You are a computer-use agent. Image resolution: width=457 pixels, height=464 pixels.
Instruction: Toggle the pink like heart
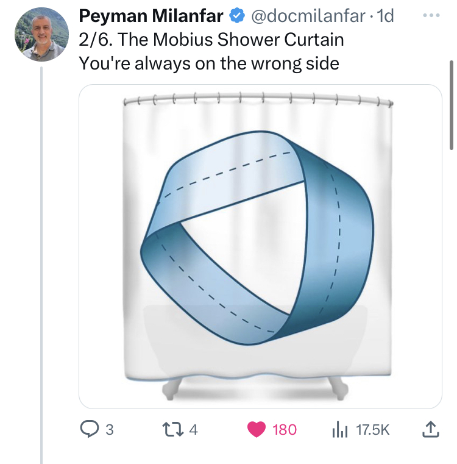point(257,430)
